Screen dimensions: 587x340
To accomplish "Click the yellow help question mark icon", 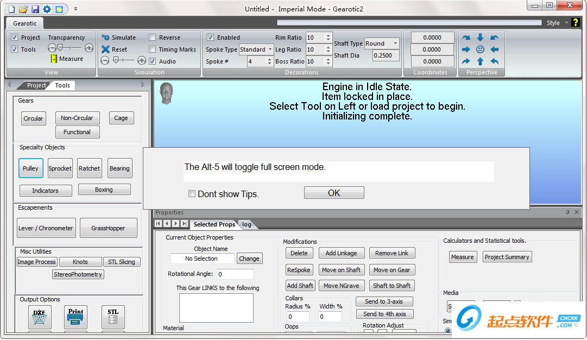I will tap(576, 22).
